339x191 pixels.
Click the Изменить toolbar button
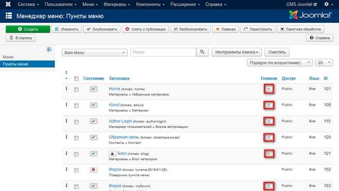pyautogui.click(x=67, y=29)
